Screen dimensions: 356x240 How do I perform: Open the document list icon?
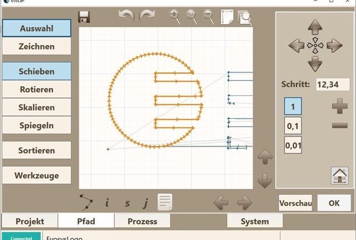165,202
